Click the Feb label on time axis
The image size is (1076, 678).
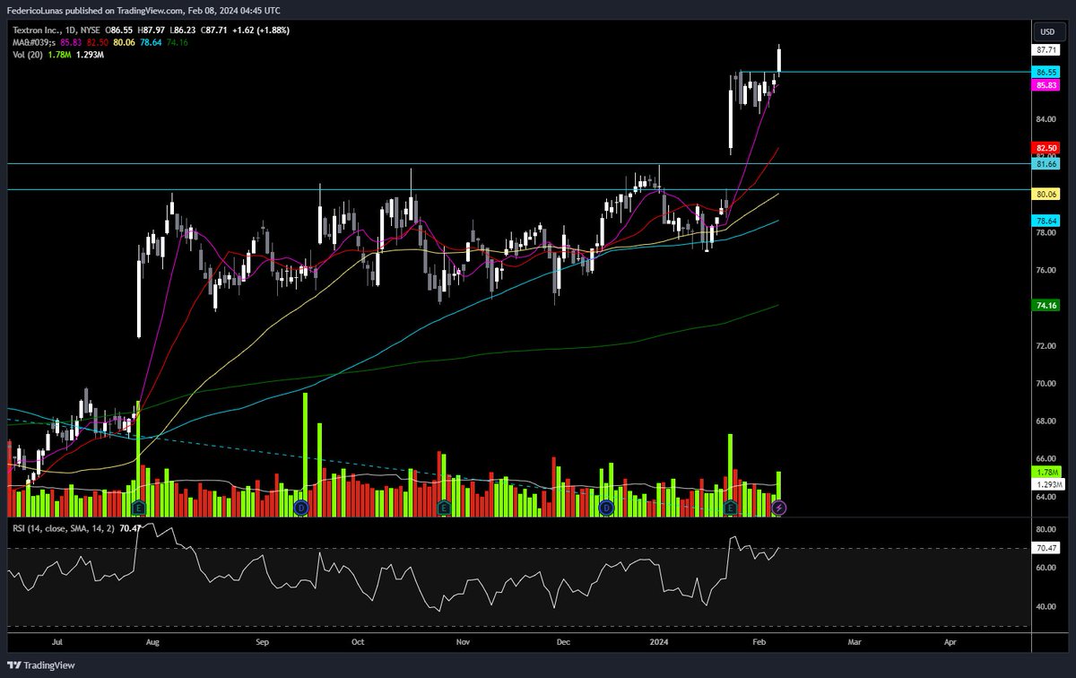pos(759,642)
